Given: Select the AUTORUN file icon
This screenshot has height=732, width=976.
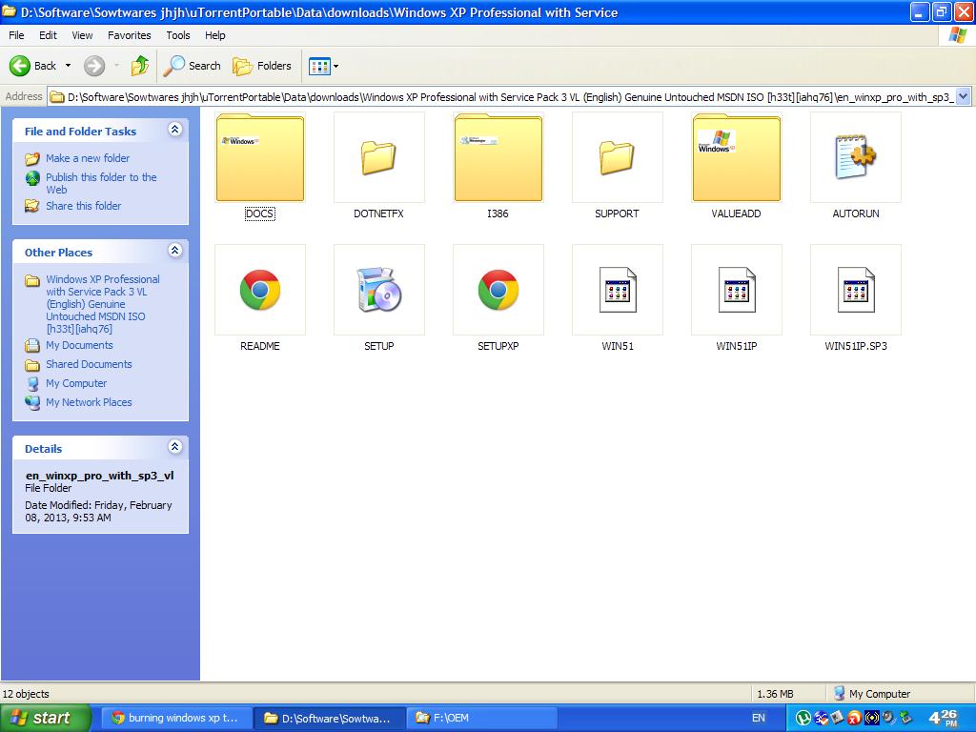Looking at the screenshot, I should tap(856, 157).
